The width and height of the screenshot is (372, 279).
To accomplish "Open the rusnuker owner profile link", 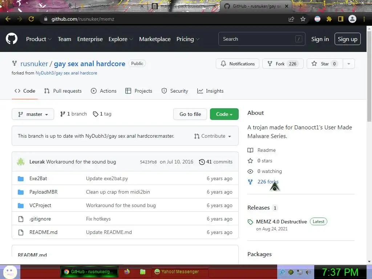I will pos(34,64).
